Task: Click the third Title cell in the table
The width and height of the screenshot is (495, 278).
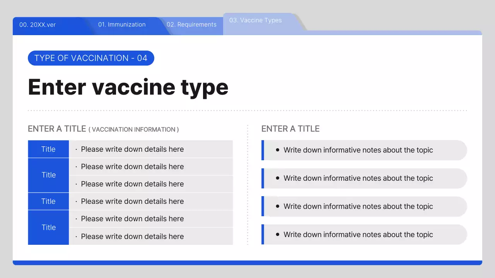Action: (48, 202)
